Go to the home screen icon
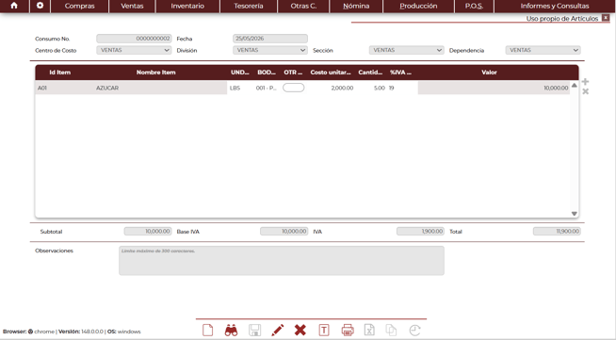The width and height of the screenshot is (616, 340). (14, 6)
